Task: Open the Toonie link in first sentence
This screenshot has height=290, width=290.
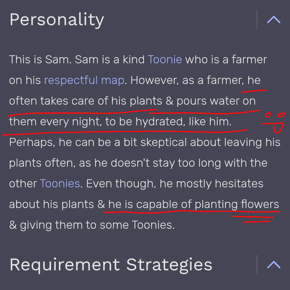Action: 165,60
